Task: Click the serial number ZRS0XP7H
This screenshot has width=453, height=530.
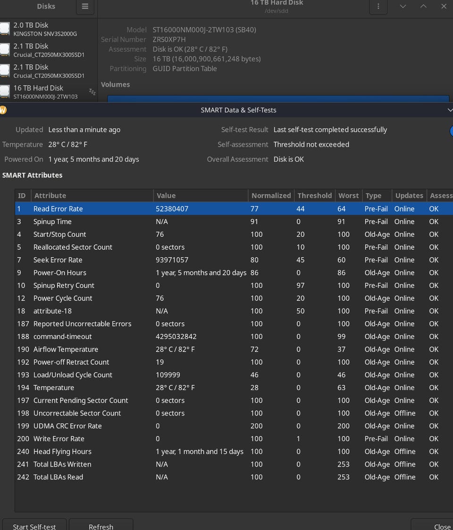Action: pos(169,40)
